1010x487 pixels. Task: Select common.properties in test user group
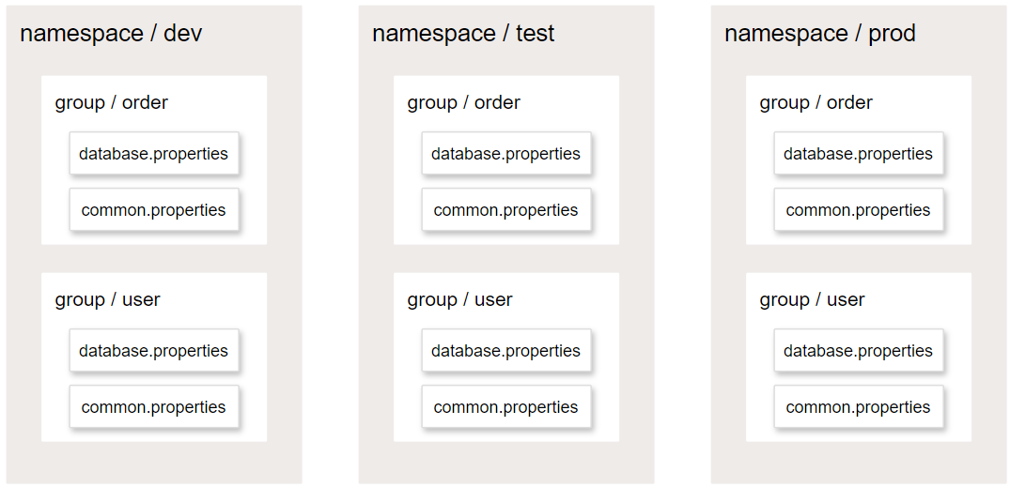(x=506, y=406)
